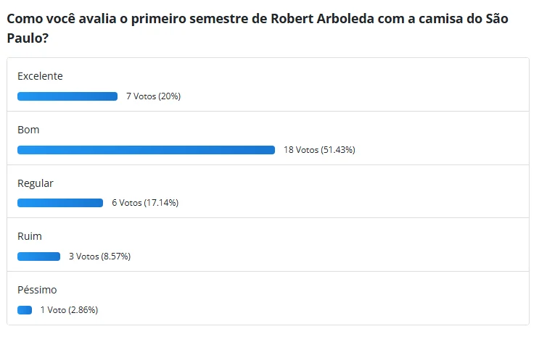Click the 6 Votos (17.14%) result text
Image resolution: width=547 pixels, height=342 pixels.
tap(145, 203)
